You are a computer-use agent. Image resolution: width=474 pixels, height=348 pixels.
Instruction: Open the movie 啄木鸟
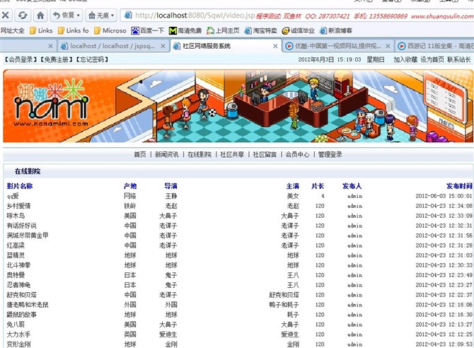16,216
